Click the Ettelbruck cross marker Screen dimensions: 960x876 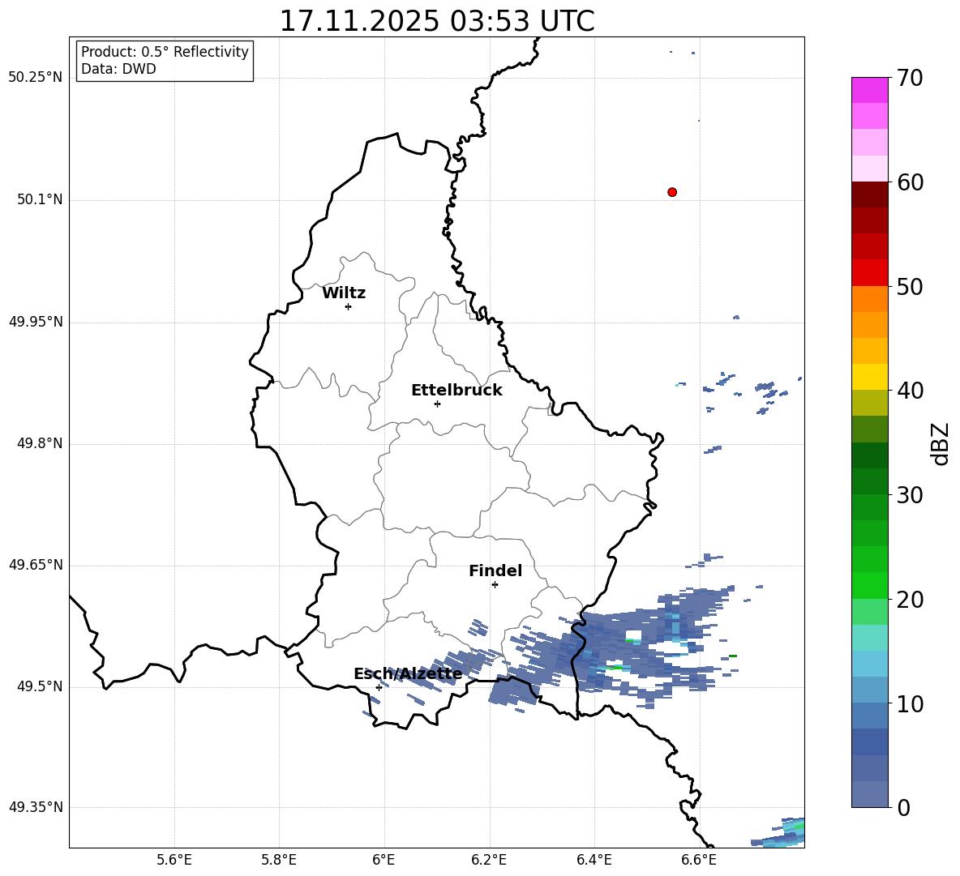pos(437,404)
